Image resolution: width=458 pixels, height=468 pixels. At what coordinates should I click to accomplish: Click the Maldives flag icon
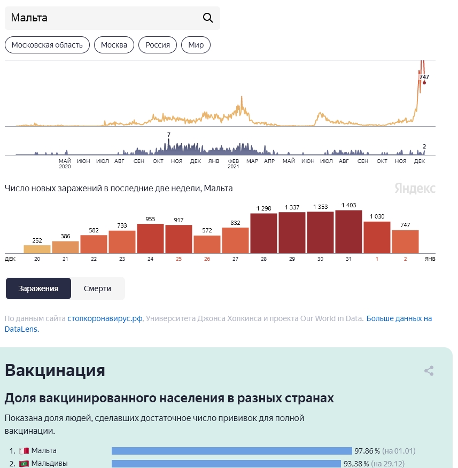click(x=24, y=464)
